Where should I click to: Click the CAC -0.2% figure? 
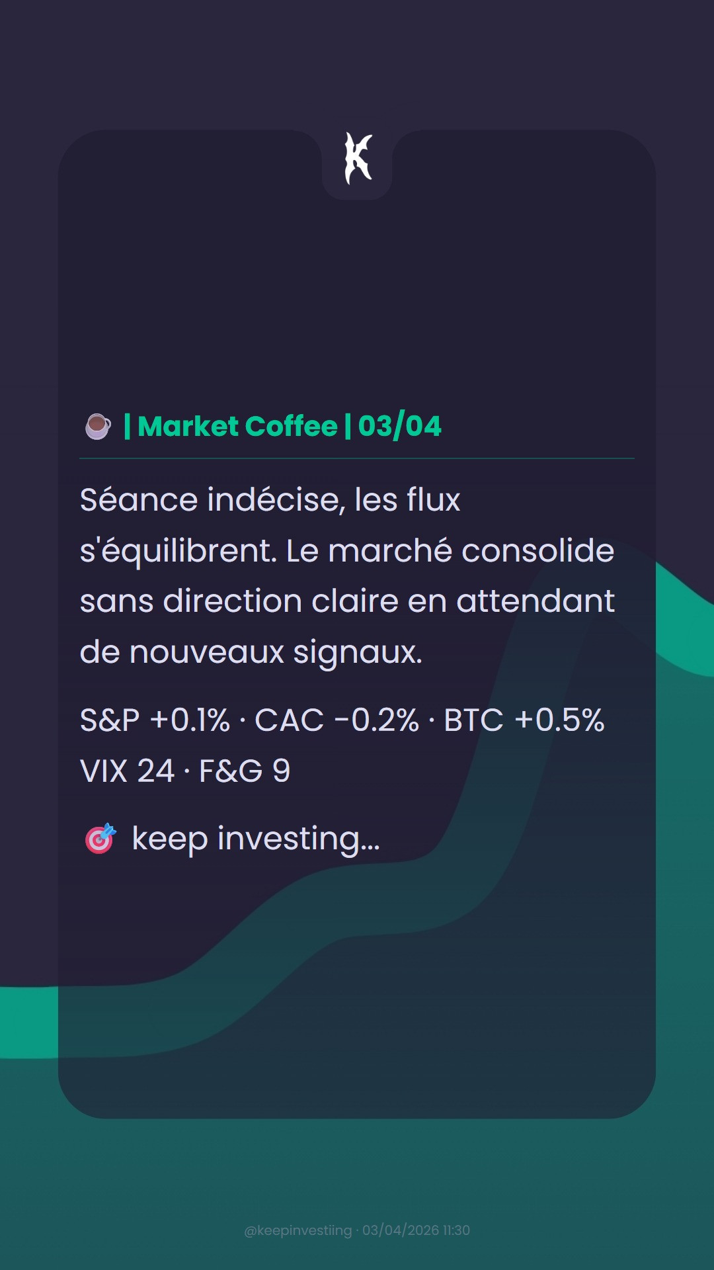(x=337, y=720)
